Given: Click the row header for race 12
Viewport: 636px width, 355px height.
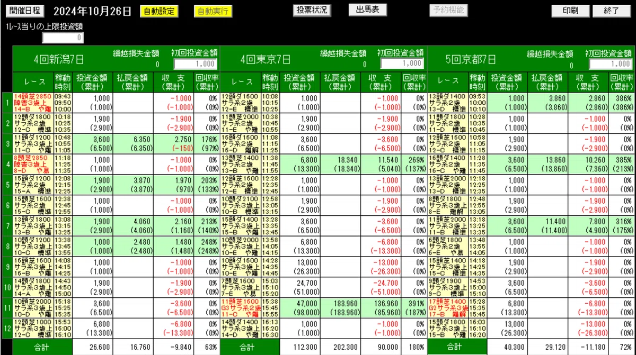Looking at the screenshot, I should 7,327.
